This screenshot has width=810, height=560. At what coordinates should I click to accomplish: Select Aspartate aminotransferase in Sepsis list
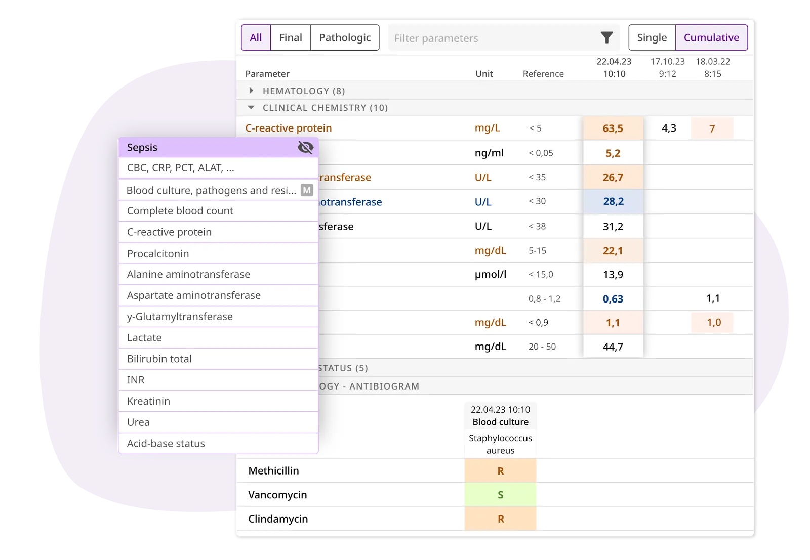[218, 295]
